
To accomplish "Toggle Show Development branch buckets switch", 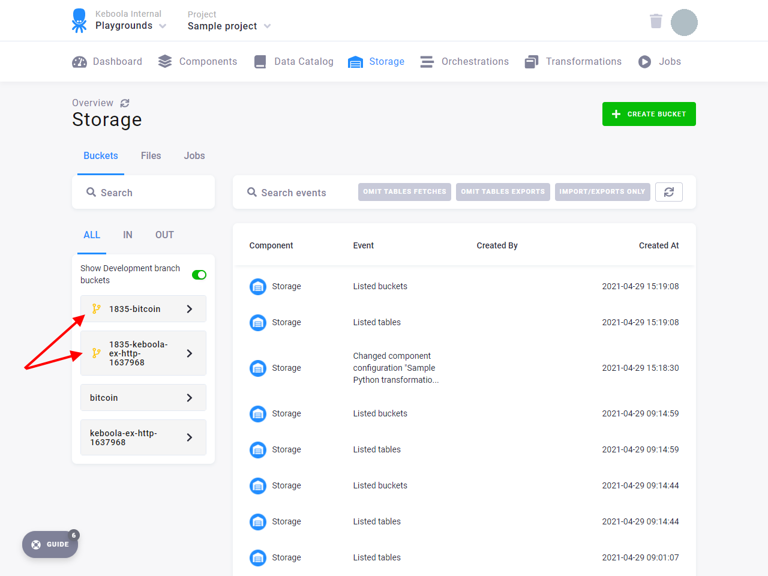I will click(199, 275).
